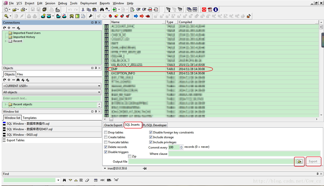Click the output file browse folder icon

(x=299, y=161)
